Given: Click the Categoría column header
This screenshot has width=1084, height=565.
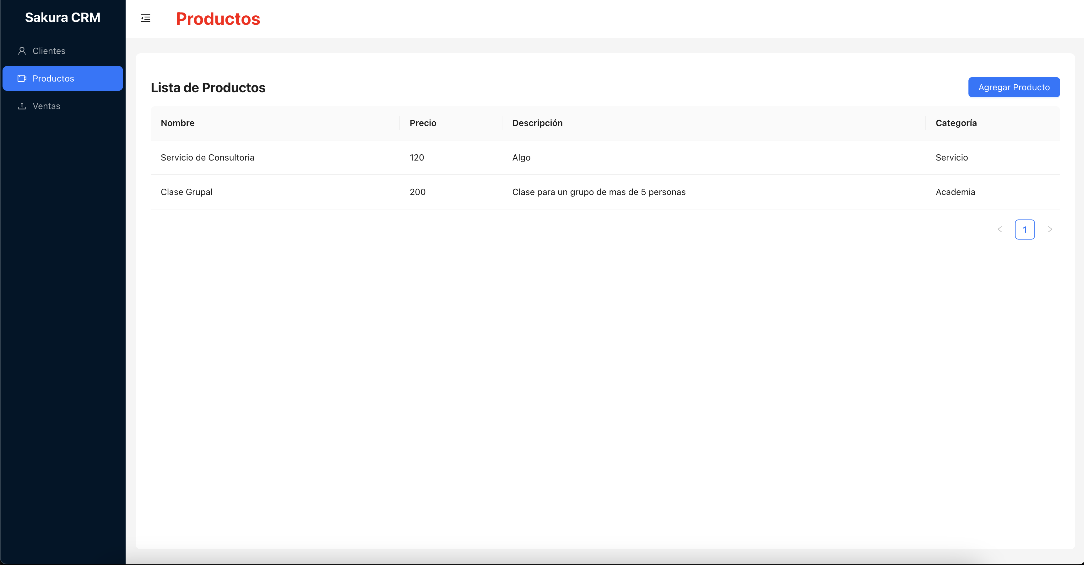Looking at the screenshot, I should 956,123.
